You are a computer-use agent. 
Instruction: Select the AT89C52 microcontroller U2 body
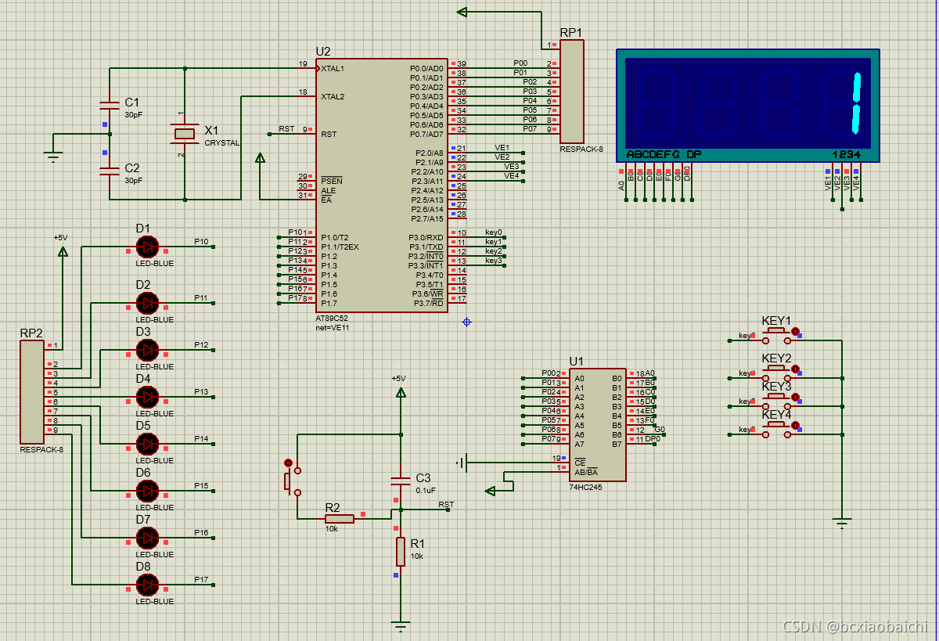(x=382, y=185)
